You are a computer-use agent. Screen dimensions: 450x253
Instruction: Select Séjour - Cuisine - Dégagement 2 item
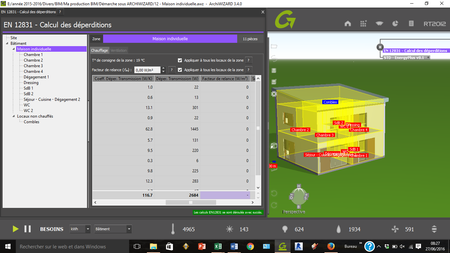click(x=52, y=99)
